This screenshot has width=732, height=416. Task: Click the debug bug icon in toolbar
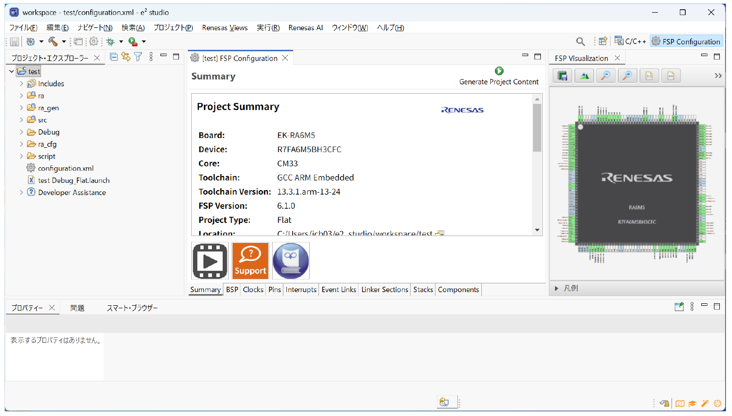(111, 41)
